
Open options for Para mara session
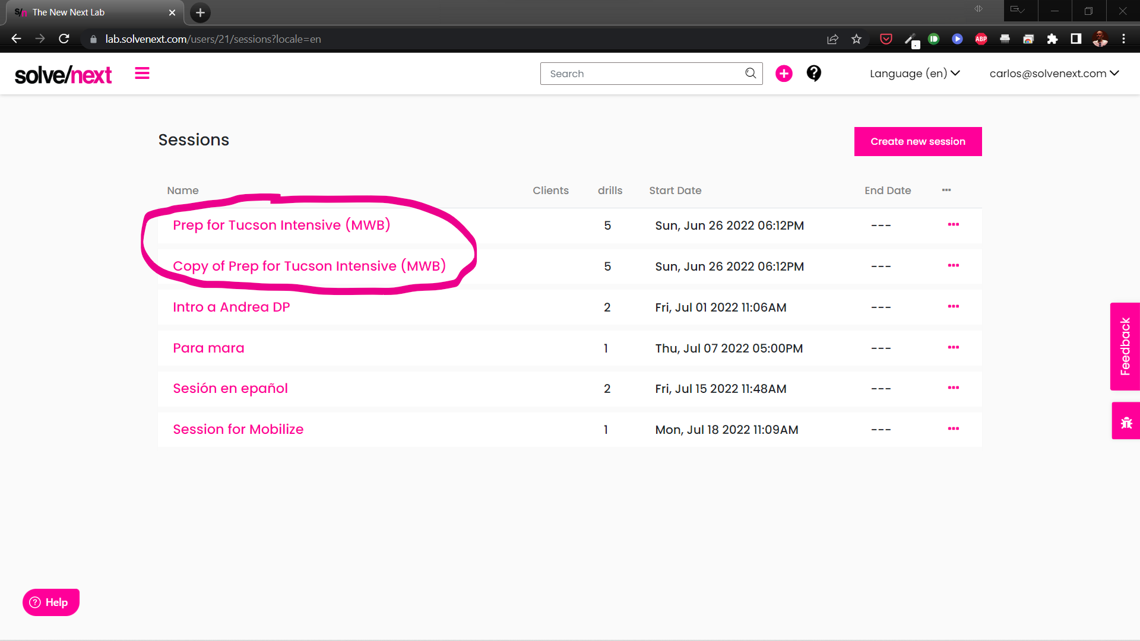point(953,348)
